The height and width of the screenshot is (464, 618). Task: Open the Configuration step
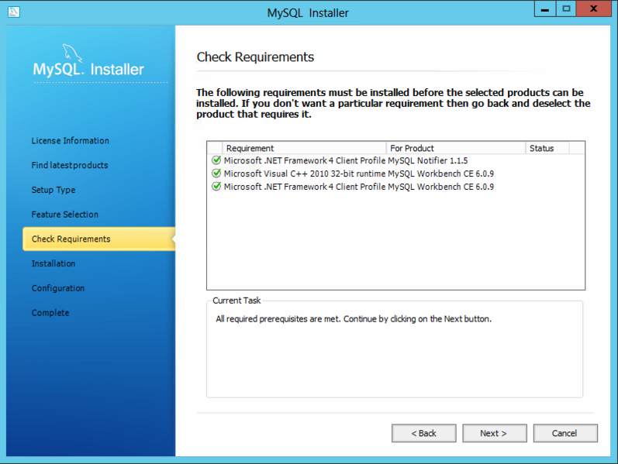pos(58,288)
